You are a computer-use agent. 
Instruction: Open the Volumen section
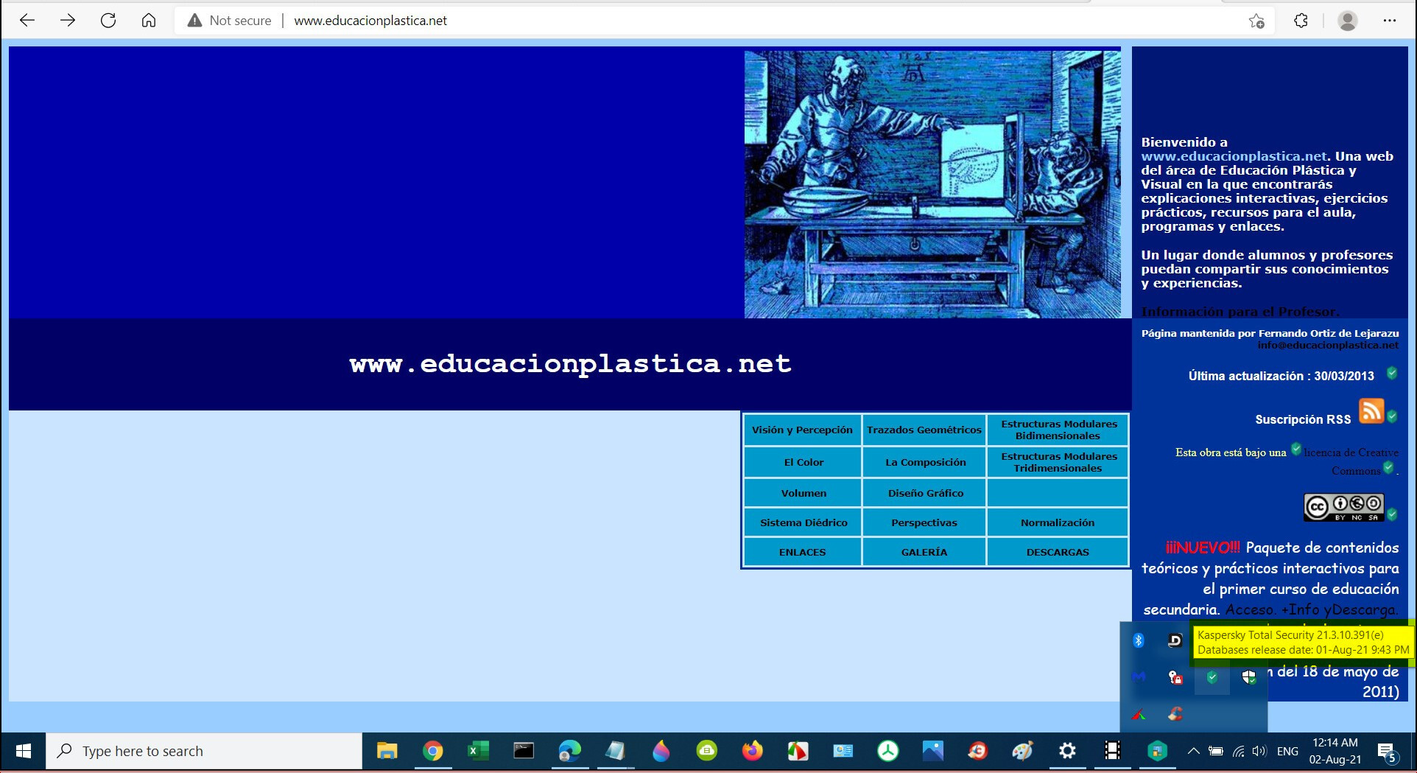click(x=802, y=493)
